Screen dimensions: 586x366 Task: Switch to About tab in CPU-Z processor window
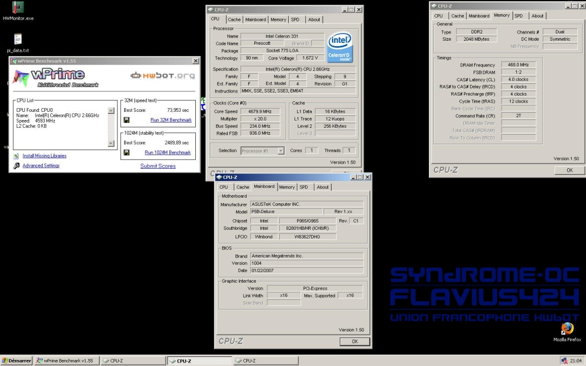click(x=314, y=19)
